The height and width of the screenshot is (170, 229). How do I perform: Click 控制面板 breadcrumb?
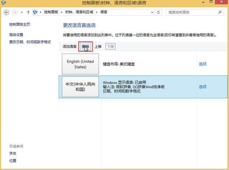(x=51, y=12)
